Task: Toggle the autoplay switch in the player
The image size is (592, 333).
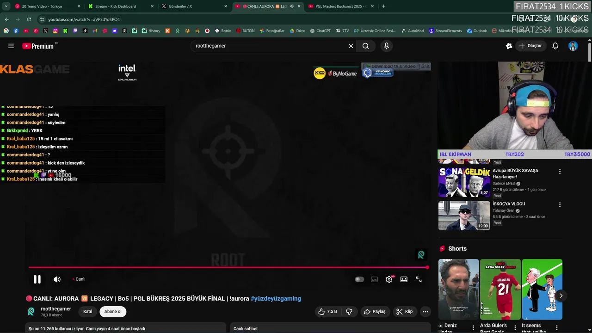Action: tap(359, 279)
